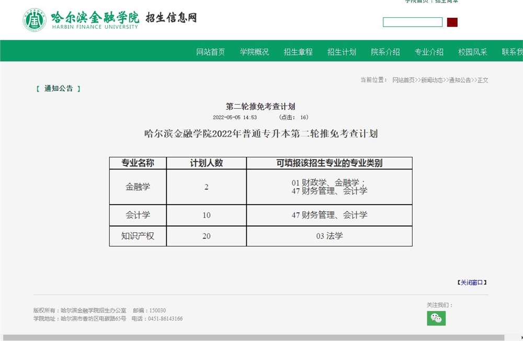
Task: Click the phone number 0451-86143166
Action: pyautogui.click(x=165, y=319)
